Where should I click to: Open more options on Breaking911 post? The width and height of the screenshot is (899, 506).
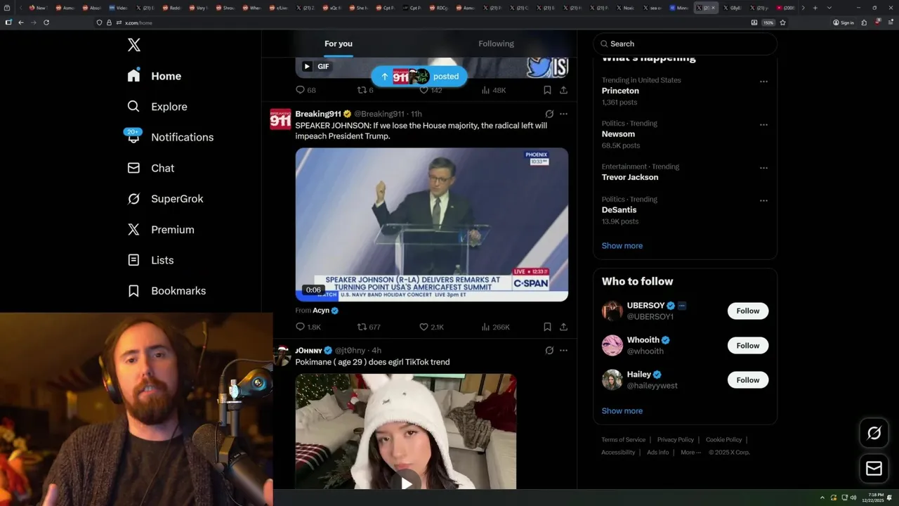pos(563,114)
